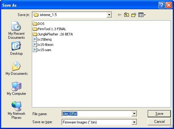Select the ix15-liteon file
Screen dimensions: 174x129
click(43, 45)
